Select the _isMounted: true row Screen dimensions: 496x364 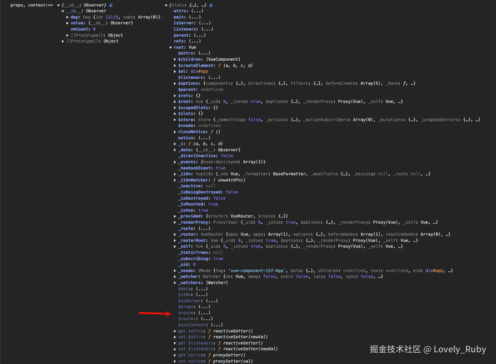(198, 204)
